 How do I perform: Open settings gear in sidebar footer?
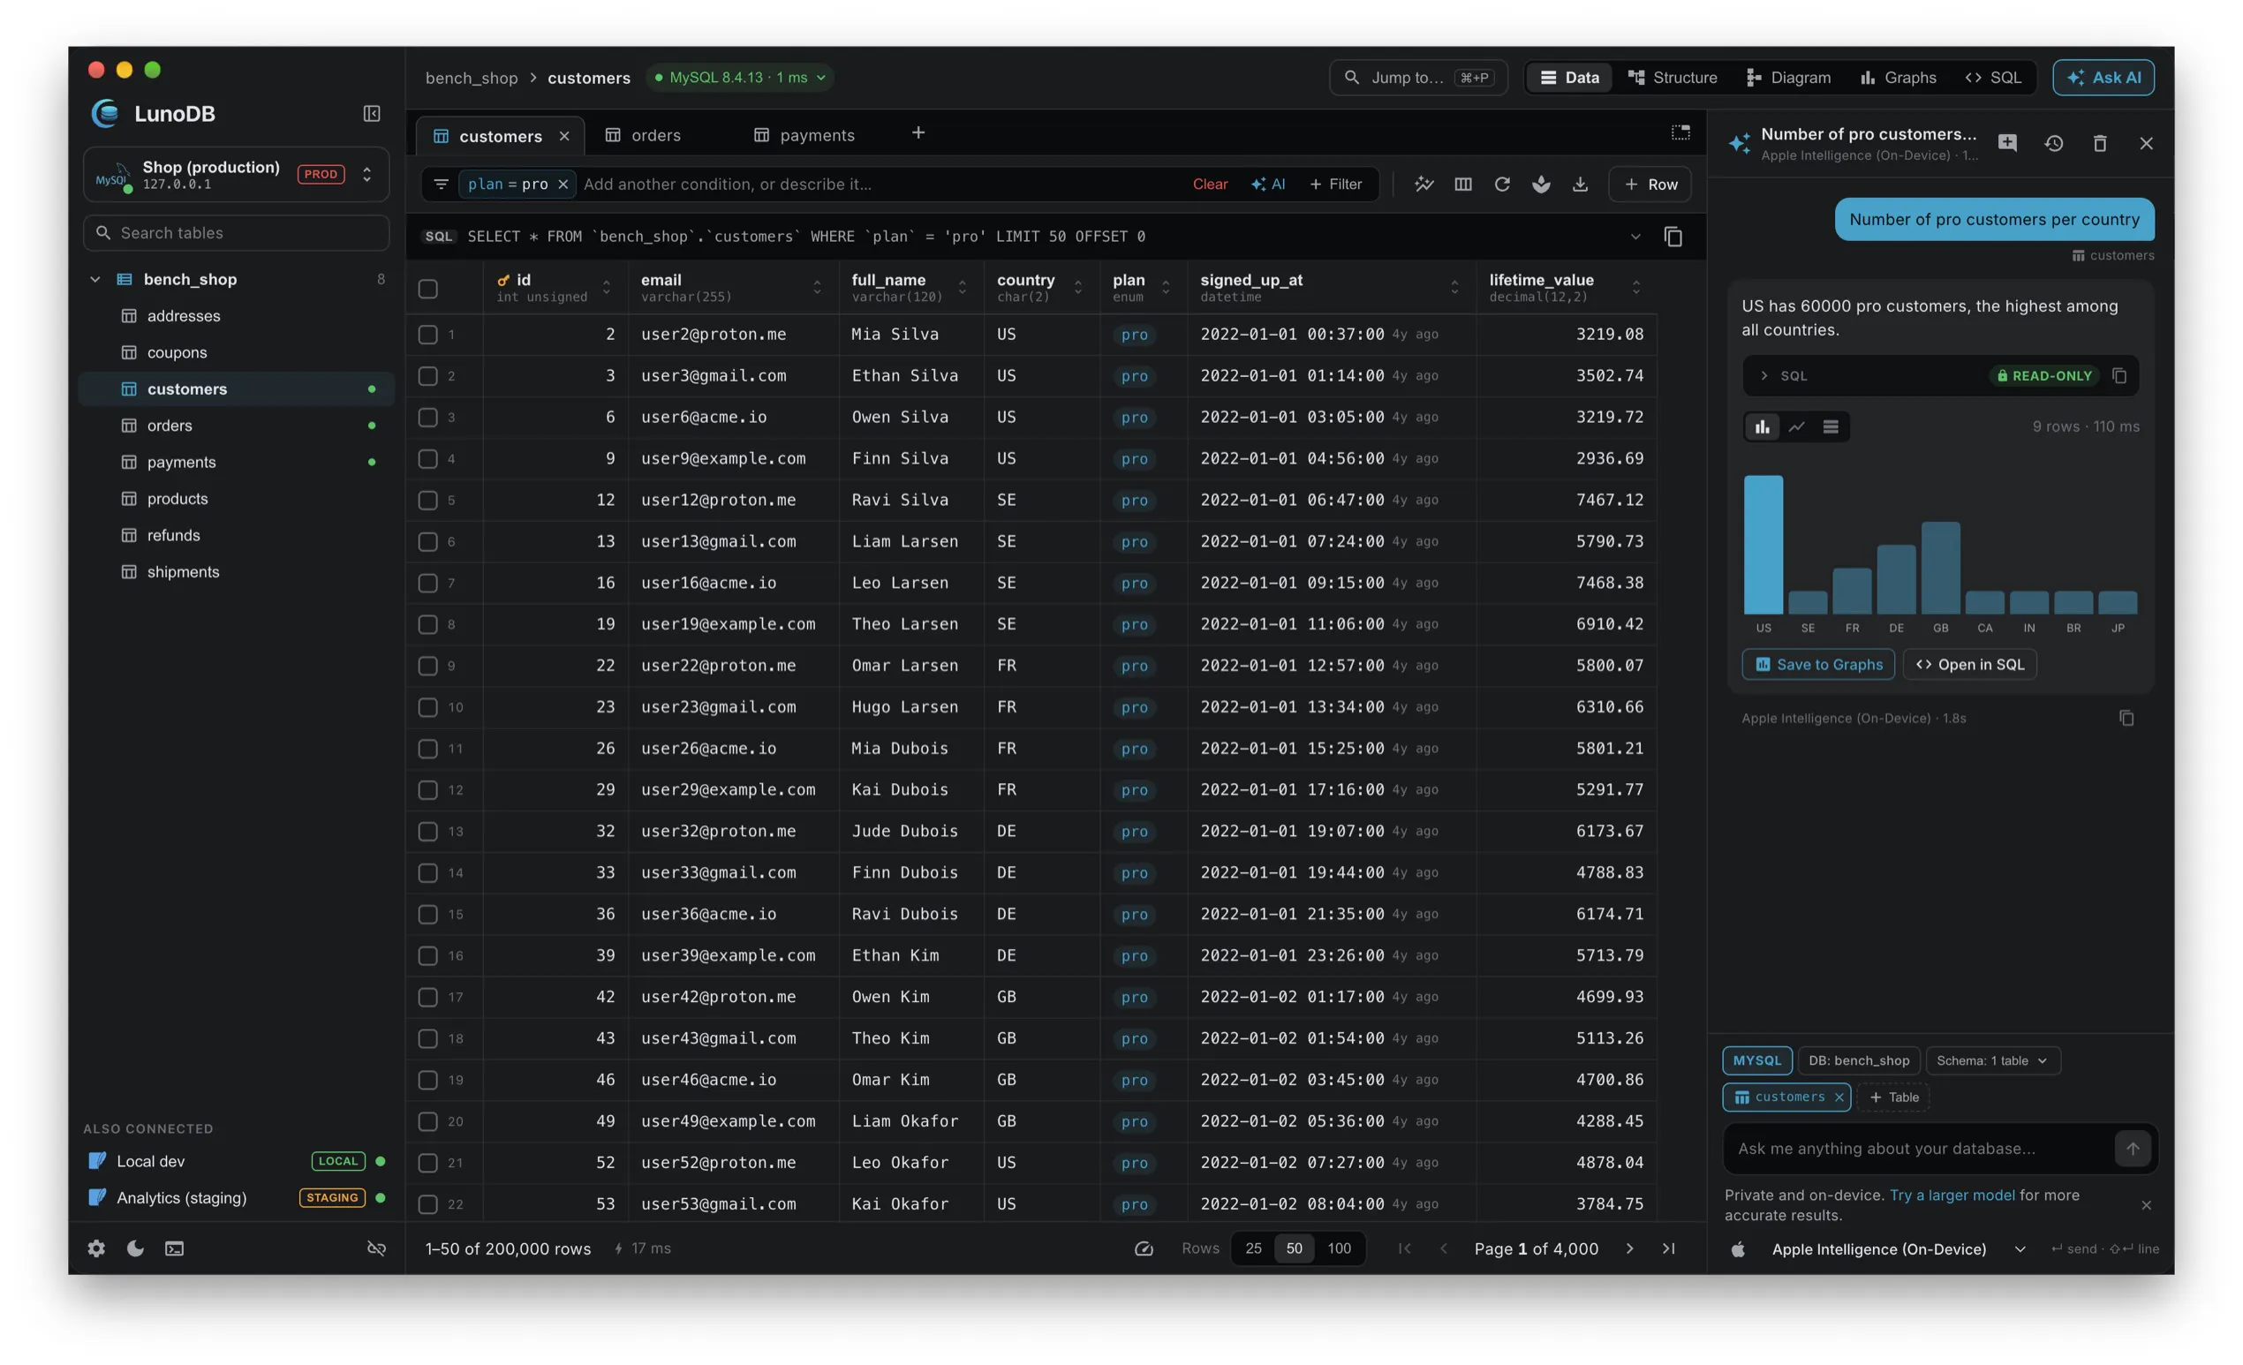tap(96, 1248)
